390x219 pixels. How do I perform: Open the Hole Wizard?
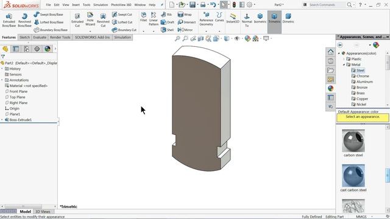pos(90,19)
